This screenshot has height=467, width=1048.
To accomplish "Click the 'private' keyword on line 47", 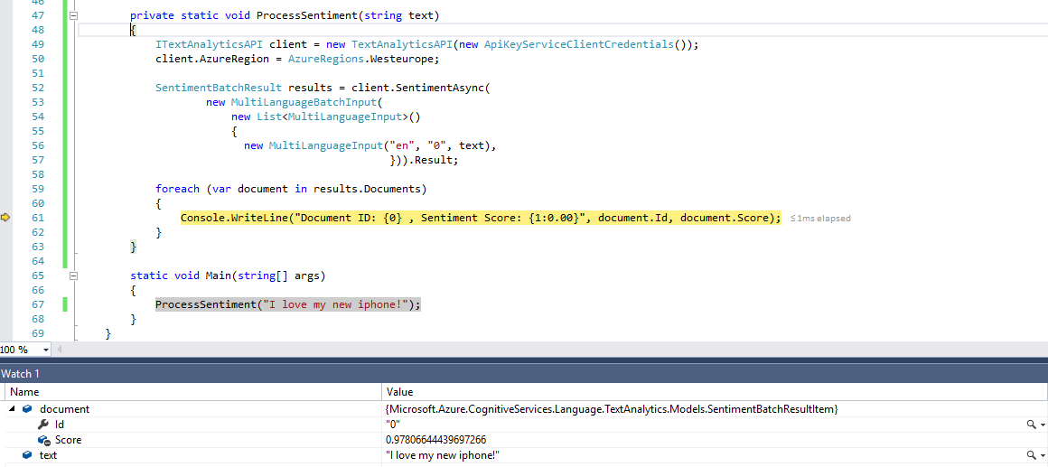I will (x=152, y=14).
